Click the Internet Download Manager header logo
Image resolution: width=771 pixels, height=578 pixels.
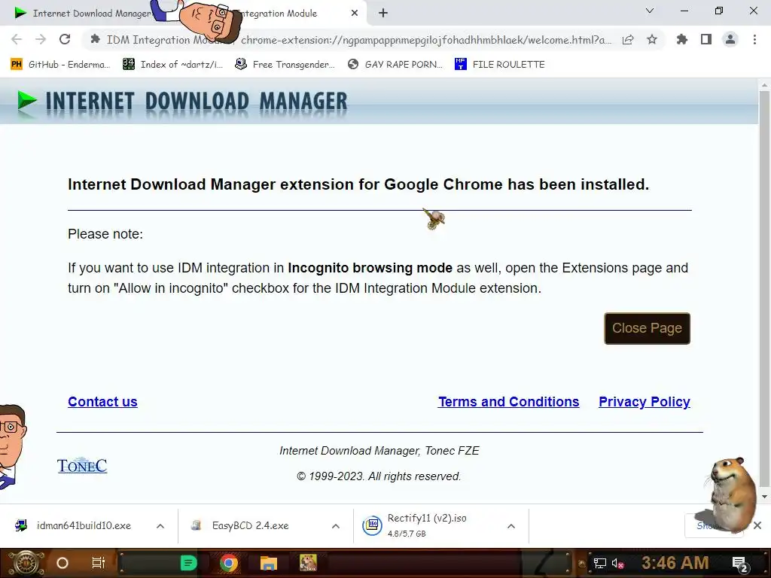click(181, 102)
